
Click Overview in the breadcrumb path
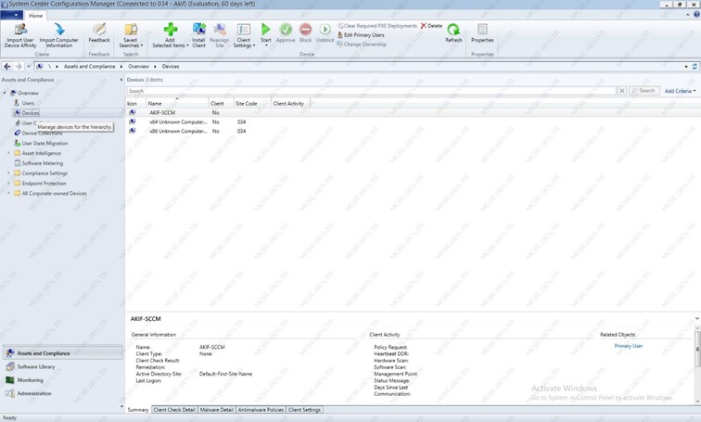click(x=138, y=66)
